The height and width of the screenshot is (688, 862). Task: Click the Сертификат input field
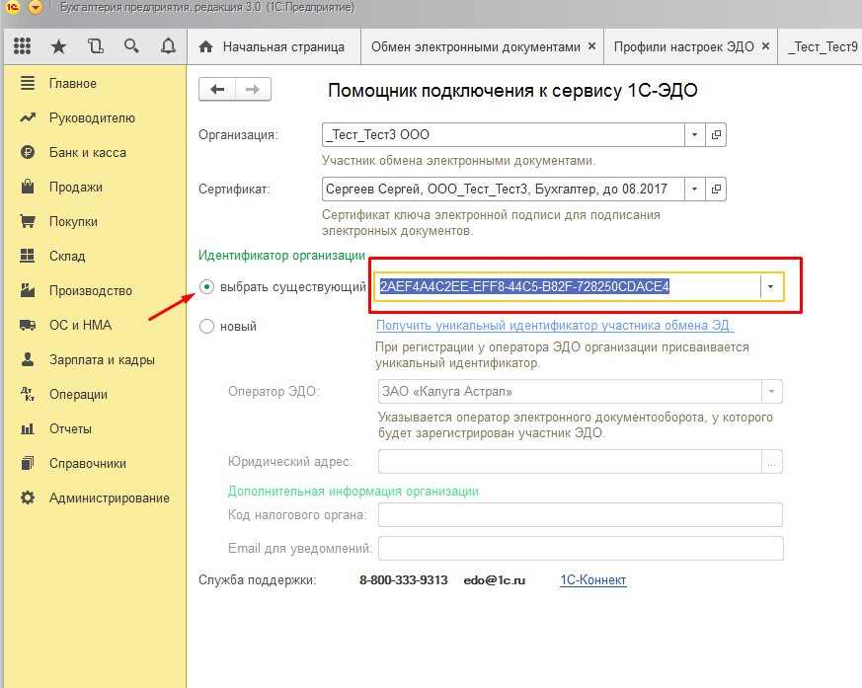503,190
